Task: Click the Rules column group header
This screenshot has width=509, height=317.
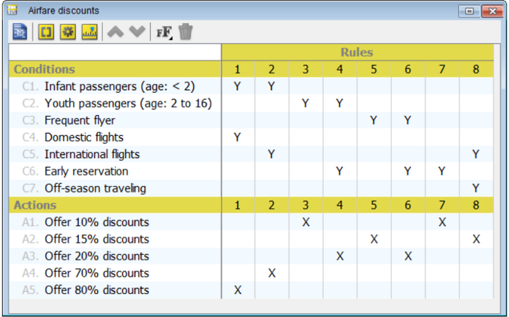Action: pos(358,52)
